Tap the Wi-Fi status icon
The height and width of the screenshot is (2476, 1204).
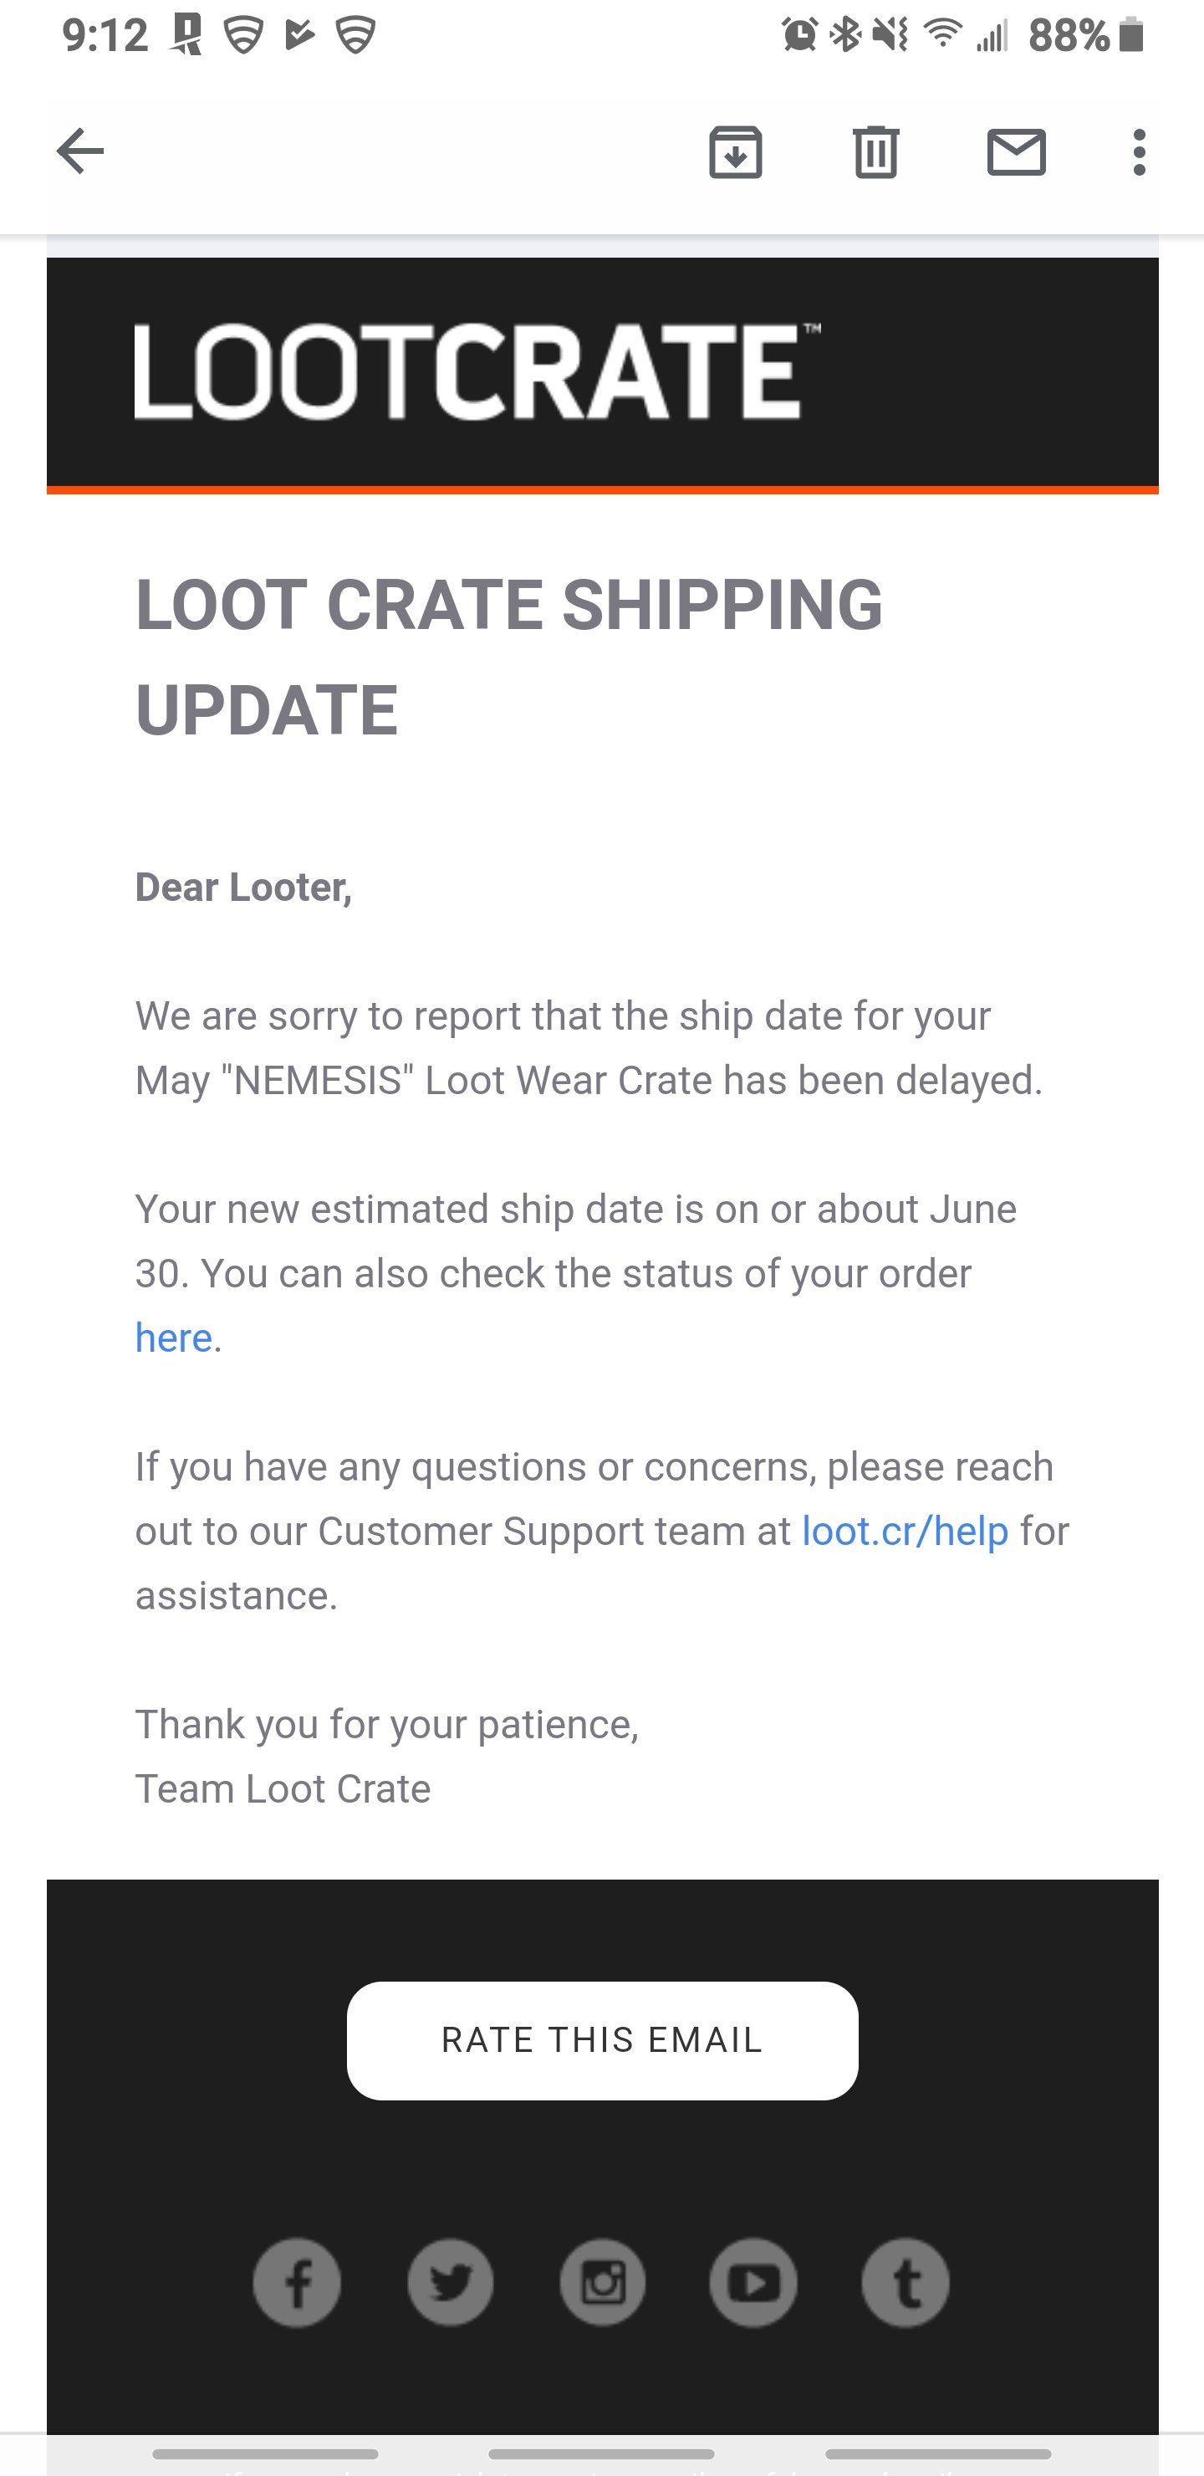(x=942, y=36)
